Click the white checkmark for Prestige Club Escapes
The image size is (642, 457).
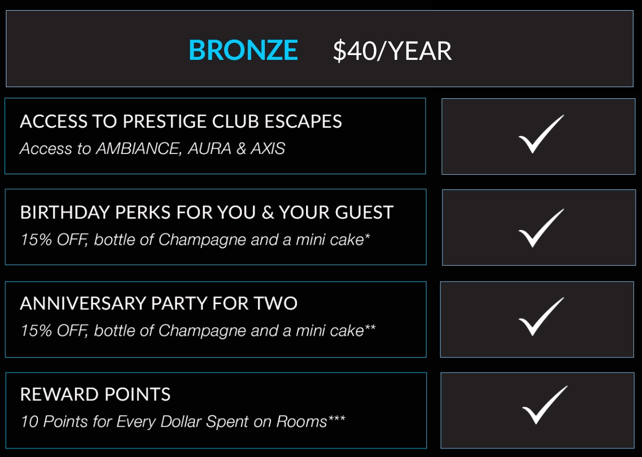click(541, 135)
